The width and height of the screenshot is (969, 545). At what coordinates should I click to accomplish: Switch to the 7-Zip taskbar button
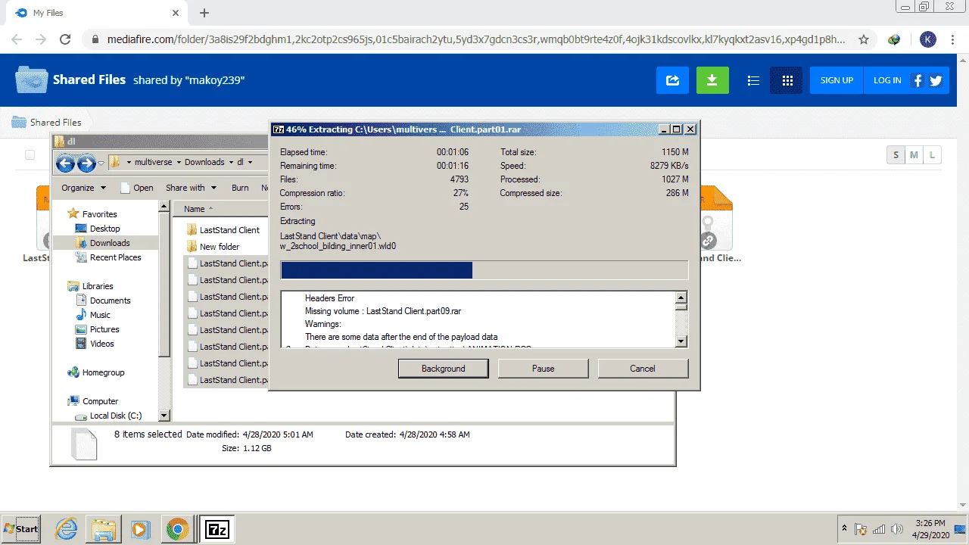tap(217, 529)
